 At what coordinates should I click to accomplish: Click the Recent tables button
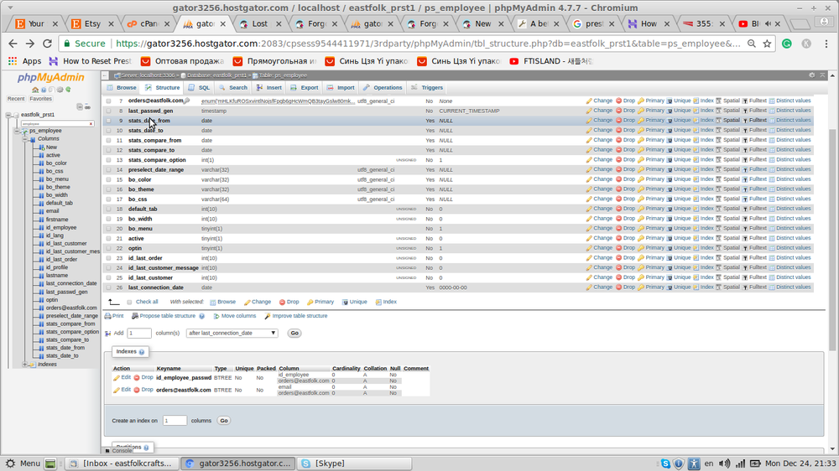point(16,99)
